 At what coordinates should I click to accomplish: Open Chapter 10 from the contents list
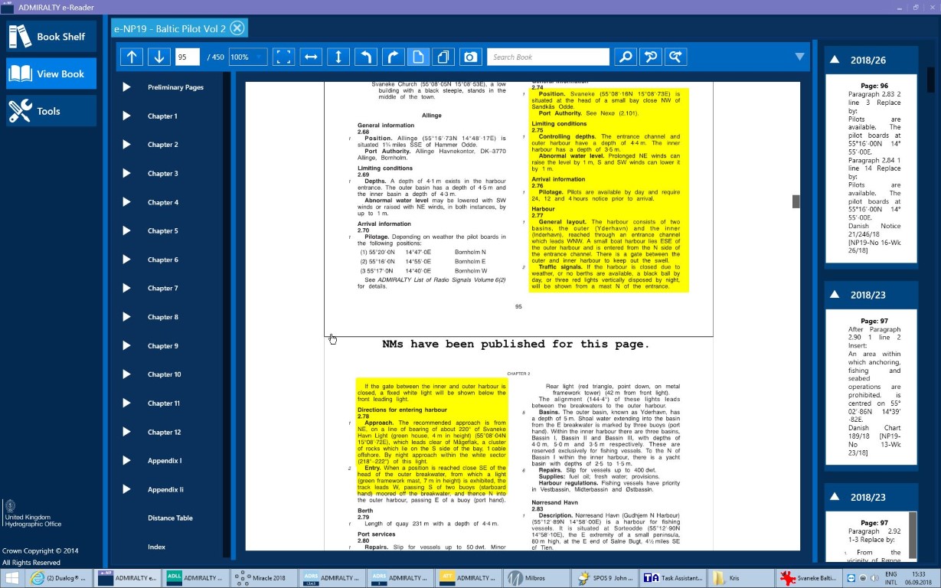pos(165,374)
